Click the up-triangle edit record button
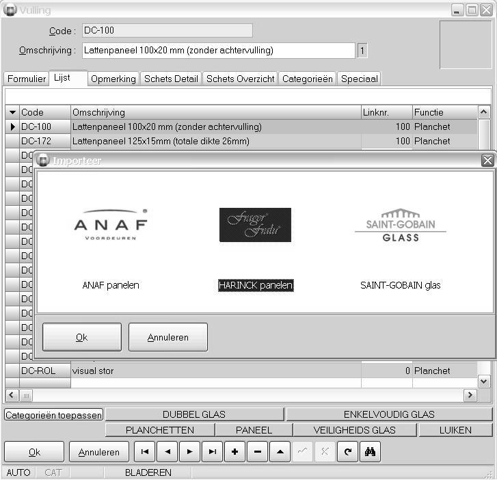 tap(280, 451)
